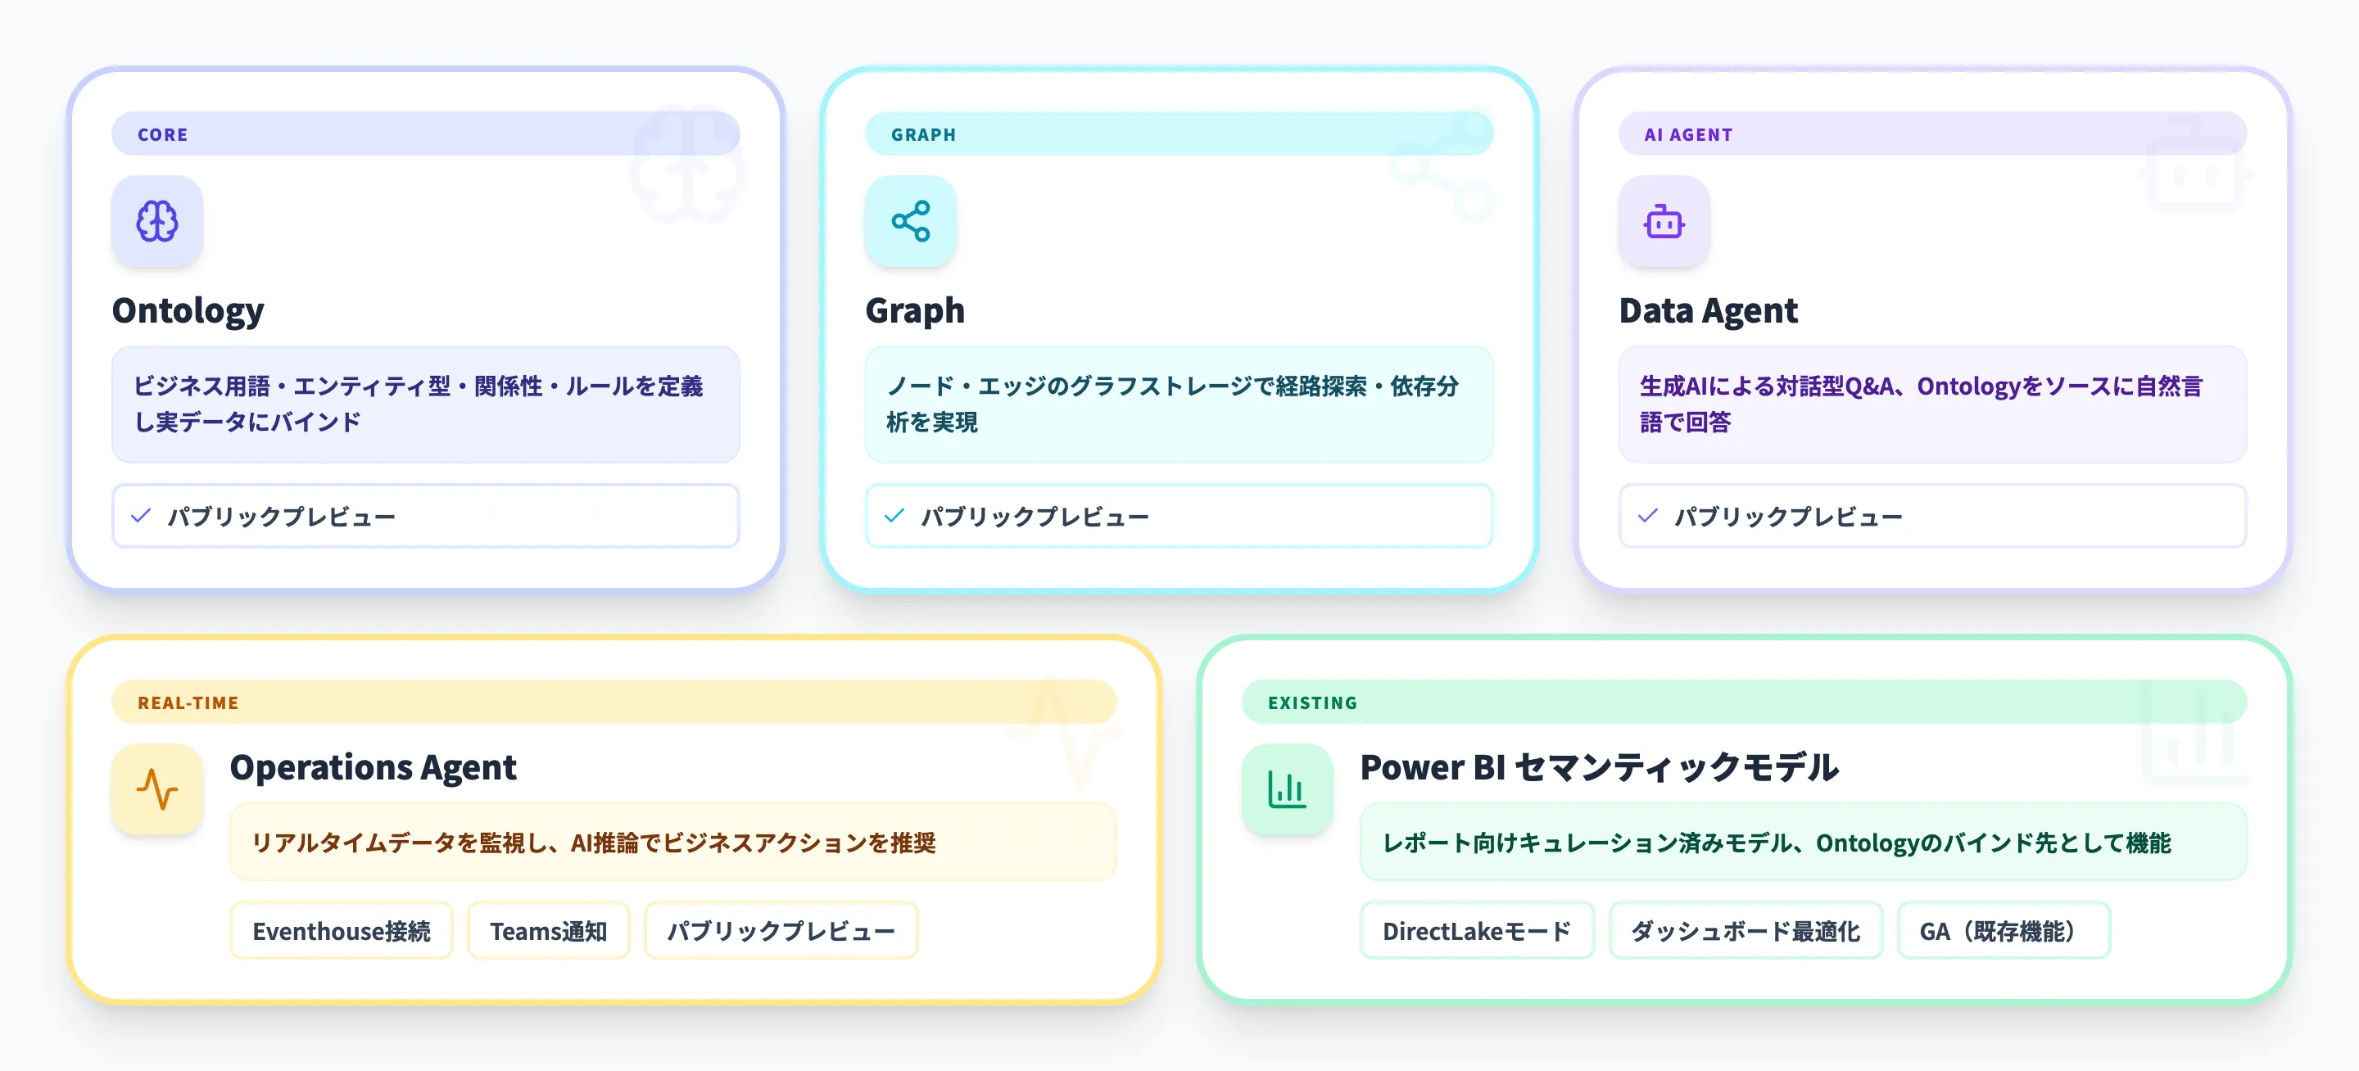The height and width of the screenshot is (1071, 2359).
Task: Click the DirectLakeモード tag
Action: point(1476,931)
